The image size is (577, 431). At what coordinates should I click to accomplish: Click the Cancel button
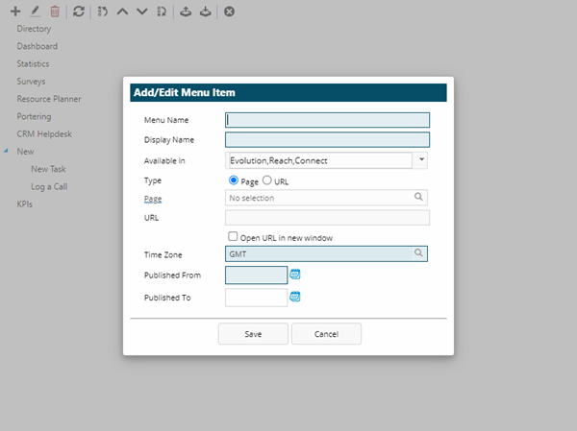[x=326, y=334]
